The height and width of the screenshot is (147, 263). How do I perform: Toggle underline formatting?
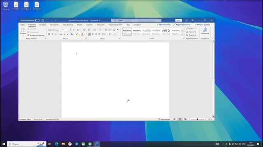click(x=55, y=34)
